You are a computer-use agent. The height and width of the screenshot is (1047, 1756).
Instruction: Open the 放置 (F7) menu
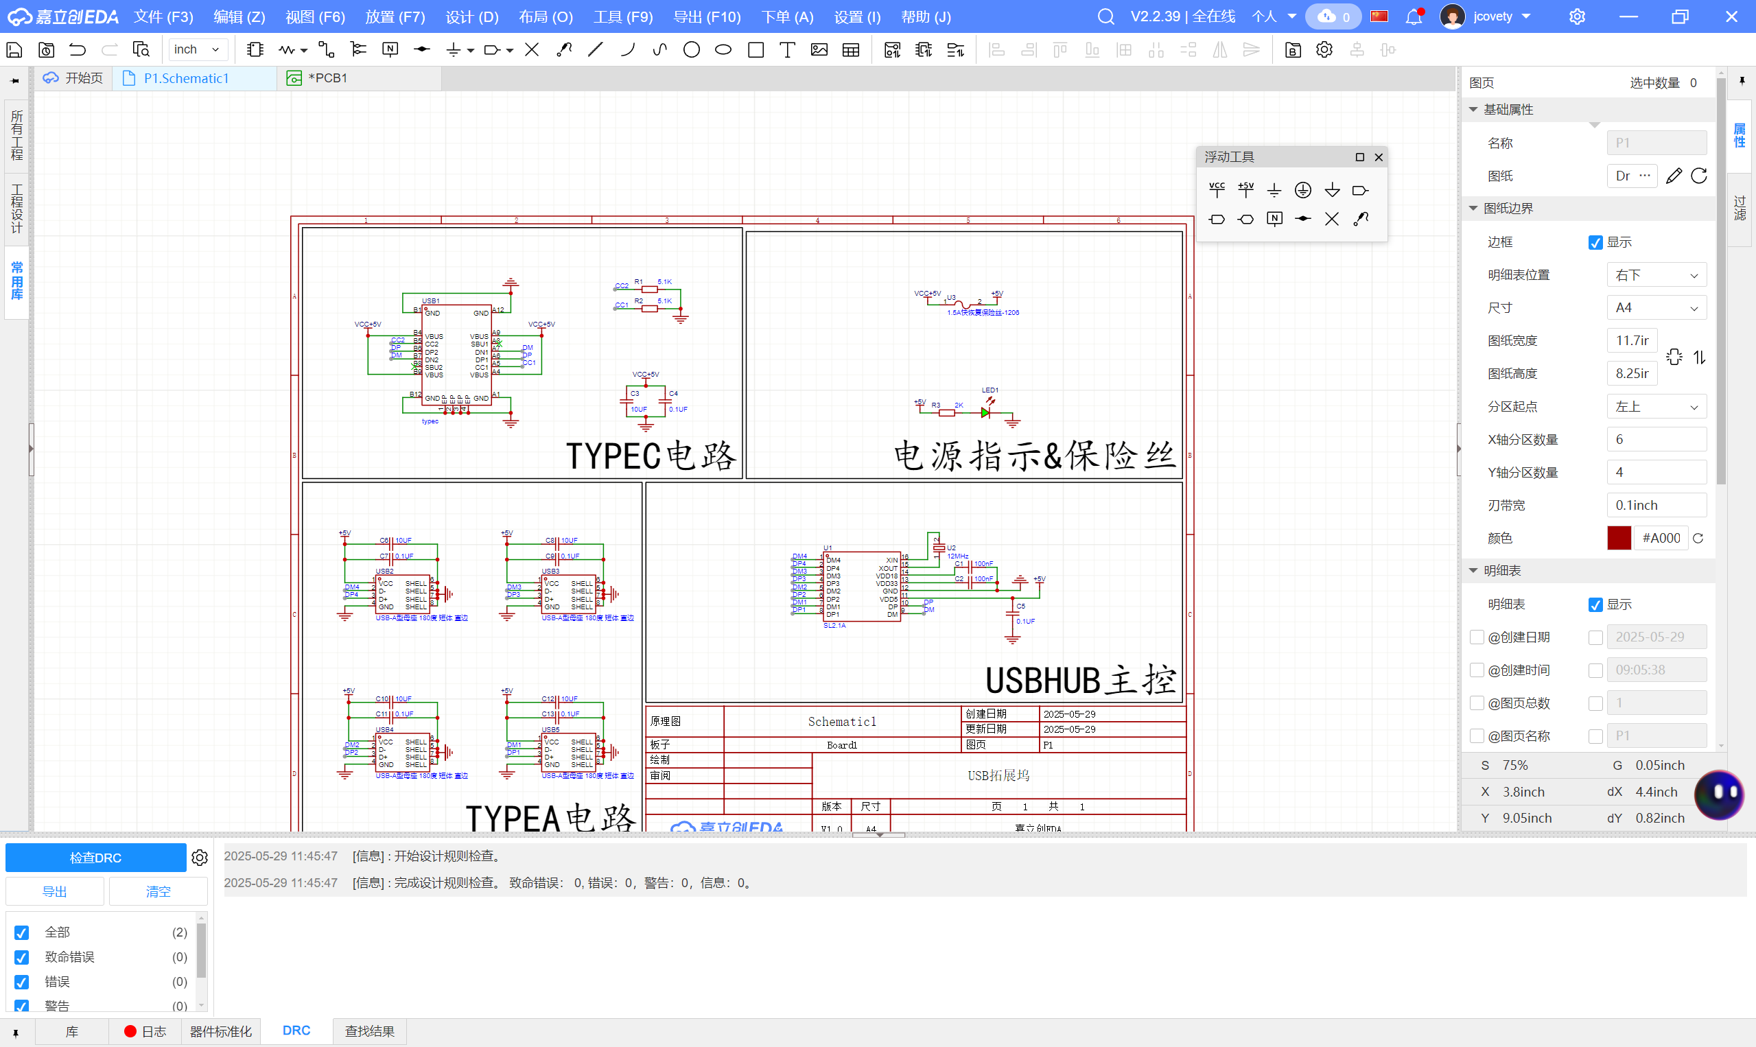point(395,16)
